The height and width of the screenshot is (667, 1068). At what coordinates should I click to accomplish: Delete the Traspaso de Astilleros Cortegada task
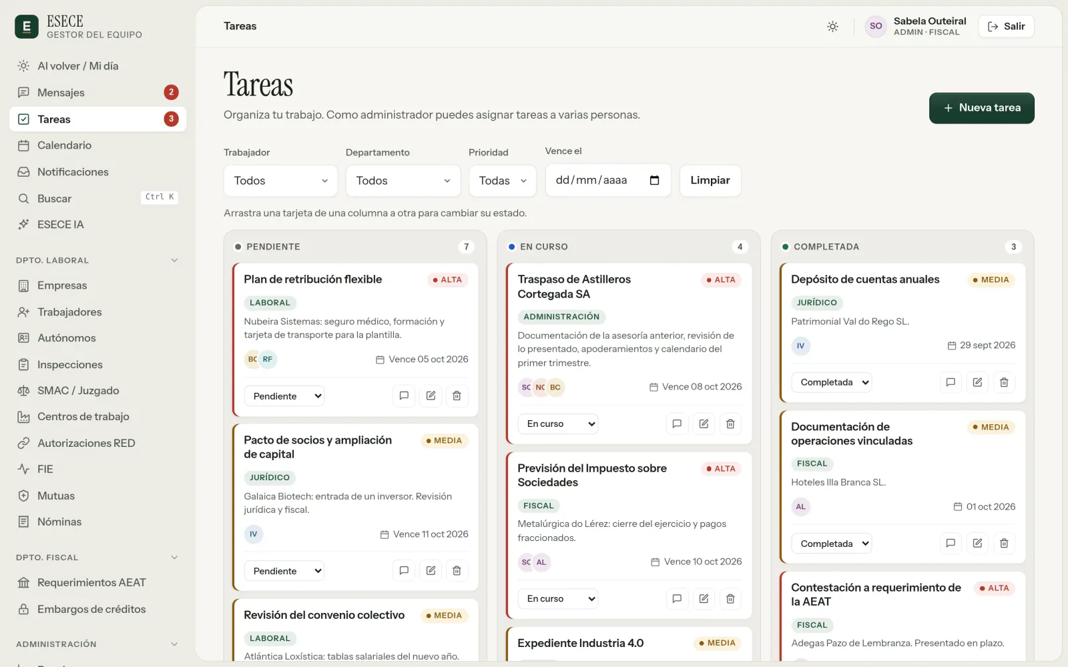click(730, 424)
